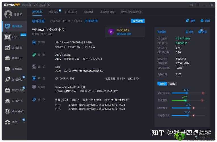Open the sensor 选择 gear settings
This screenshot has width=217, height=142.
point(203,32)
